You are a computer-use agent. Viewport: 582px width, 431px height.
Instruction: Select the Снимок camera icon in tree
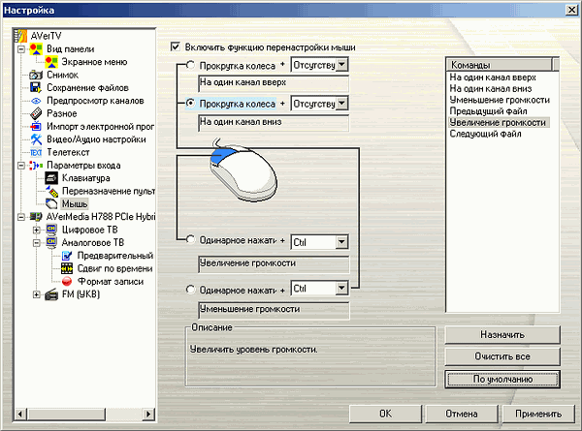[x=36, y=75]
